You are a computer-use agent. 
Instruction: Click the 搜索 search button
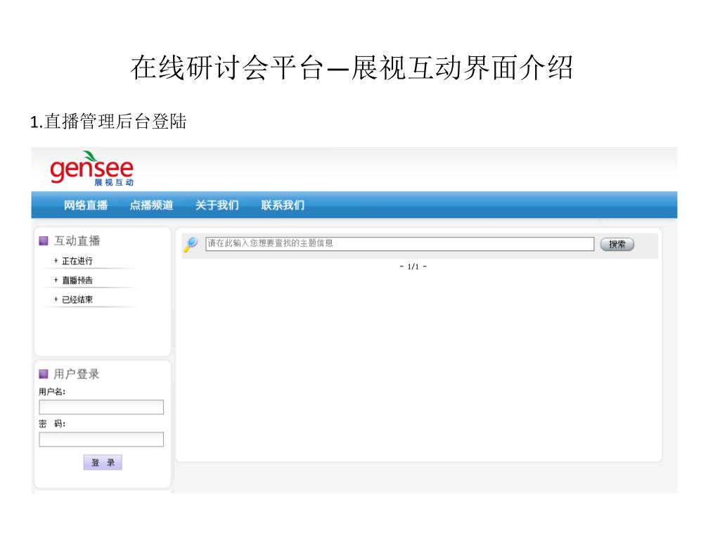click(x=617, y=244)
